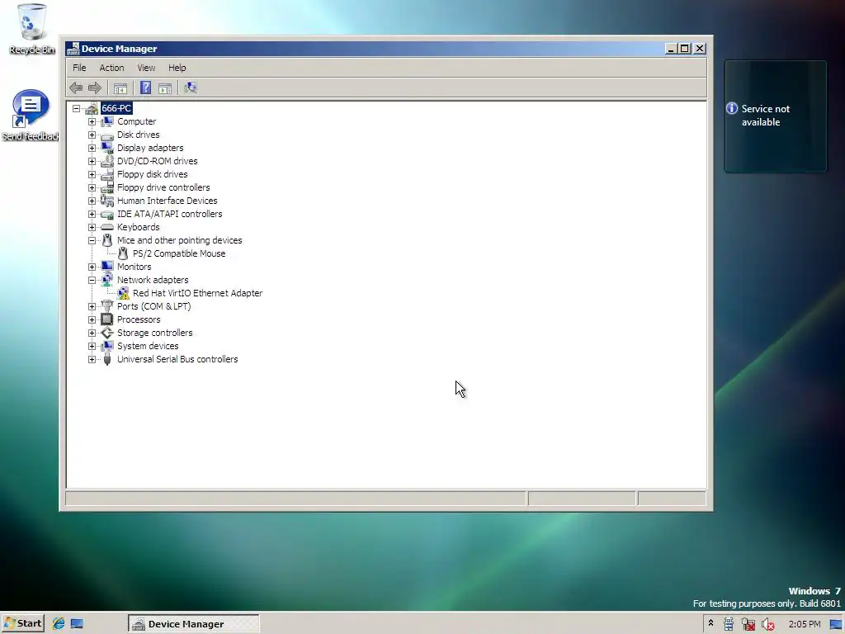
Task: Select the DVD/CD-ROM drives icon
Action: pos(107,161)
